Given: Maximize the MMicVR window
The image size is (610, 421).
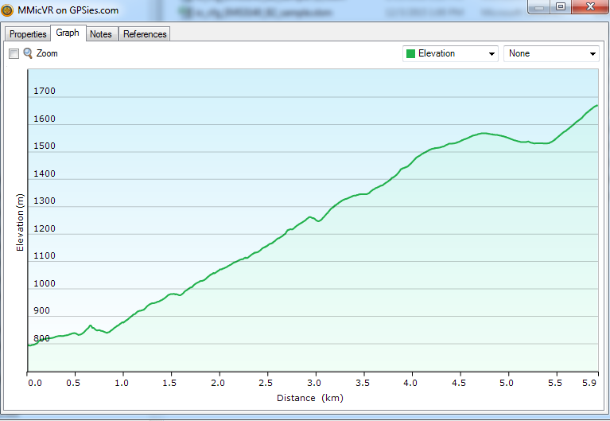Looking at the screenshot, I should pyautogui.click(x=560, y=7).
